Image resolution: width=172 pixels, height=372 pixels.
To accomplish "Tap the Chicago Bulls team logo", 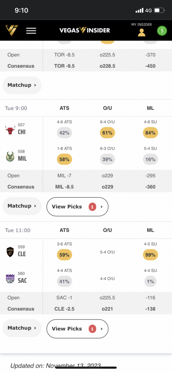I will pyautogui.click(x=10, y=130).
